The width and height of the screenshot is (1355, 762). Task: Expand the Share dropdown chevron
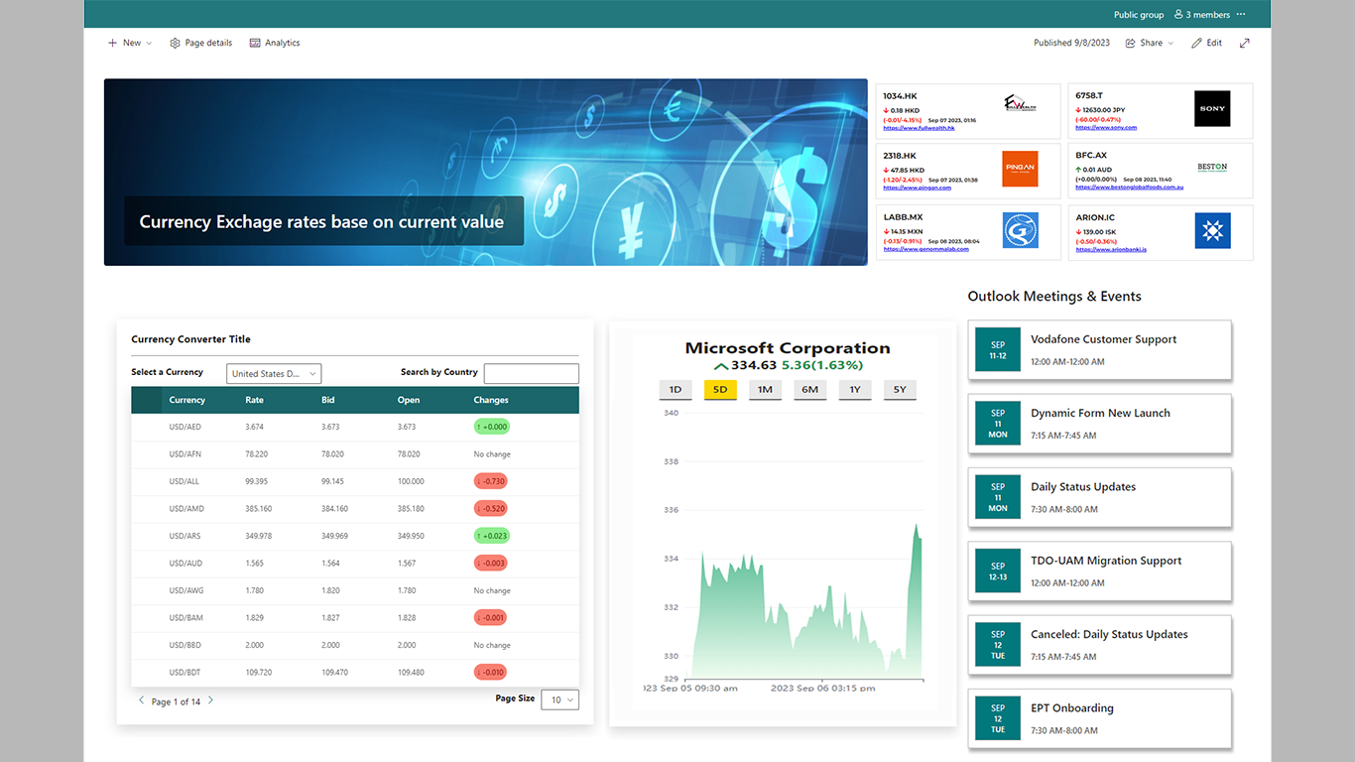(1170, 44)
